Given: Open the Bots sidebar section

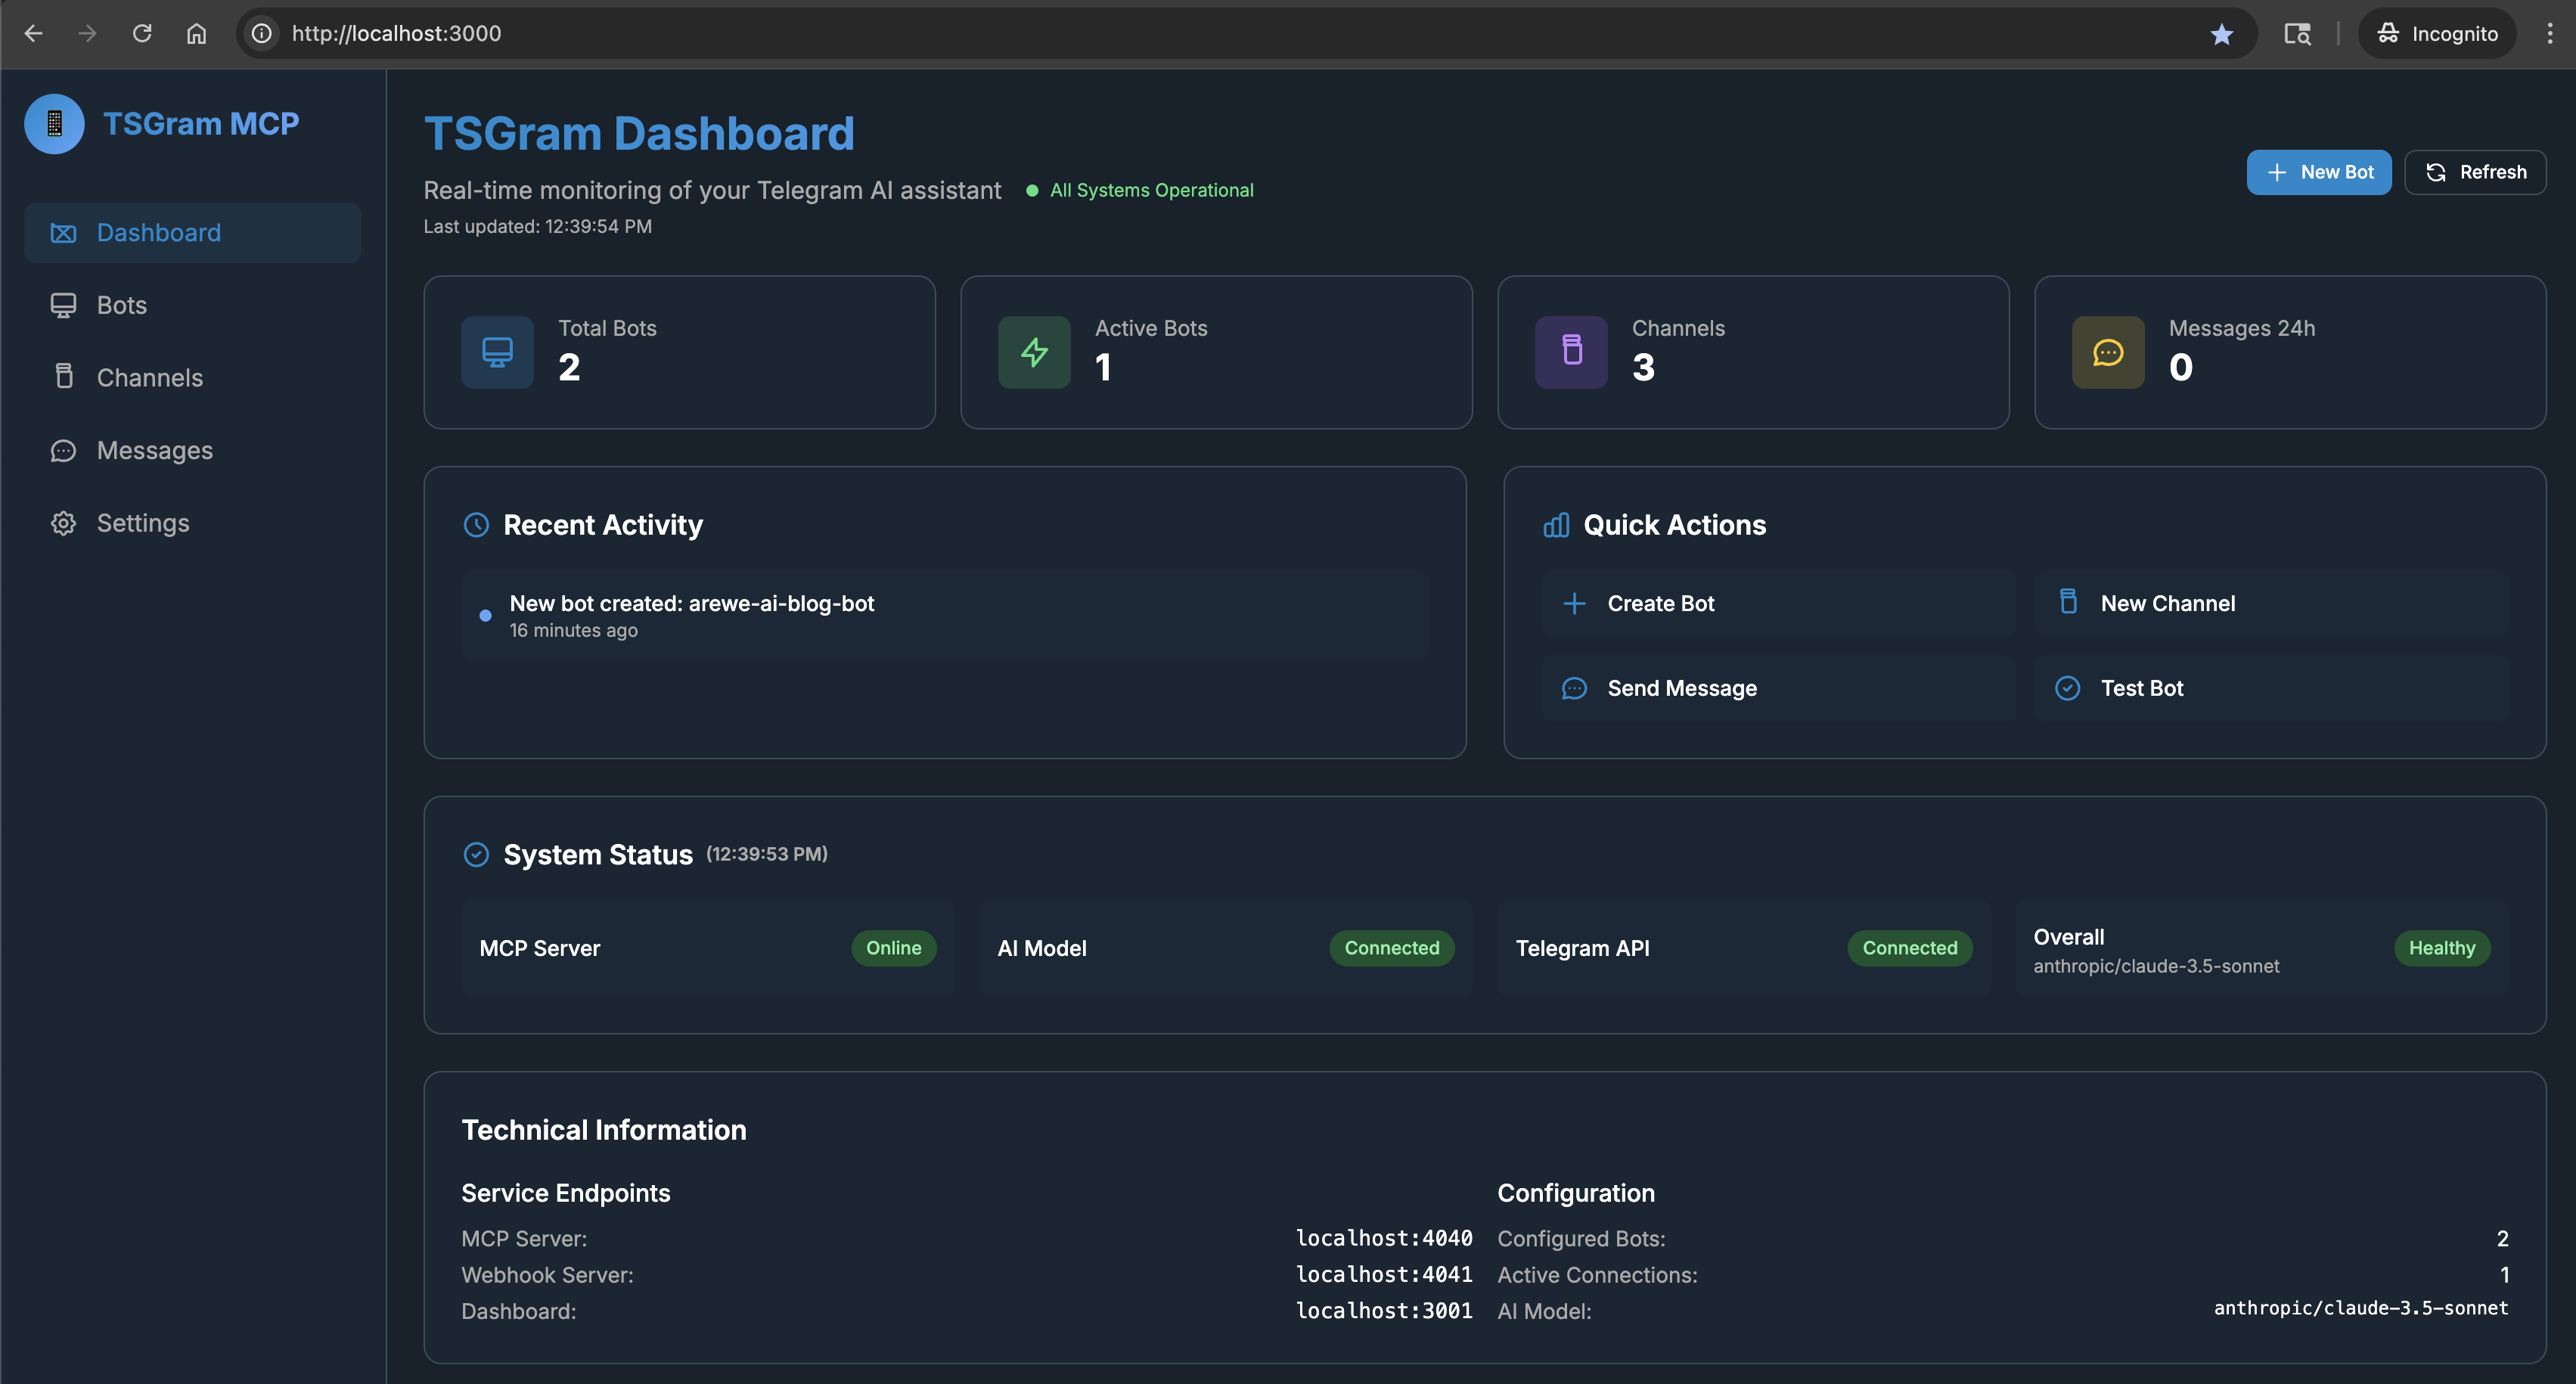Looking at the screenshot, I should click(x=121, y=306).
